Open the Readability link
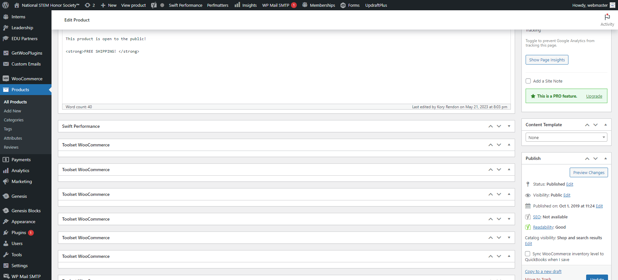 click(543, 227)
